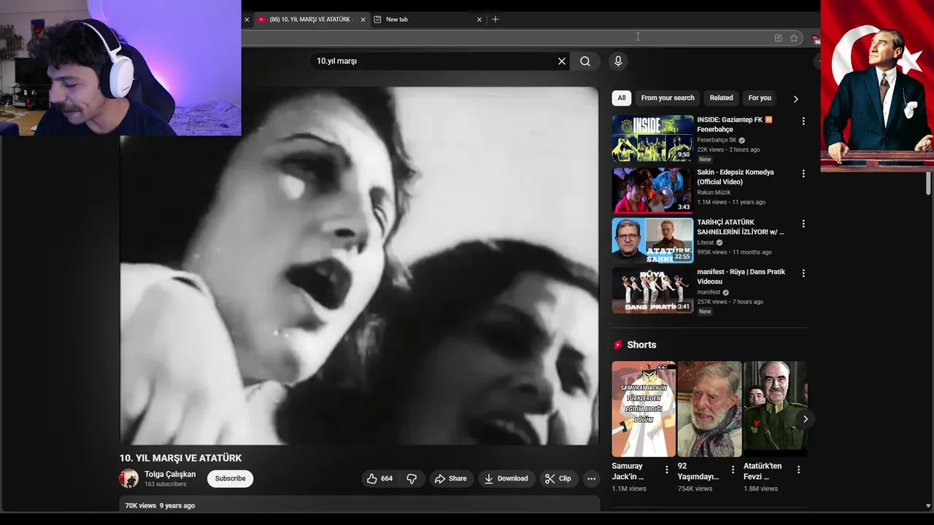Open options for INSIDE Gaziantep FK video
The image size is (934, 525).
pyautogui.click(x=803, y=121)
